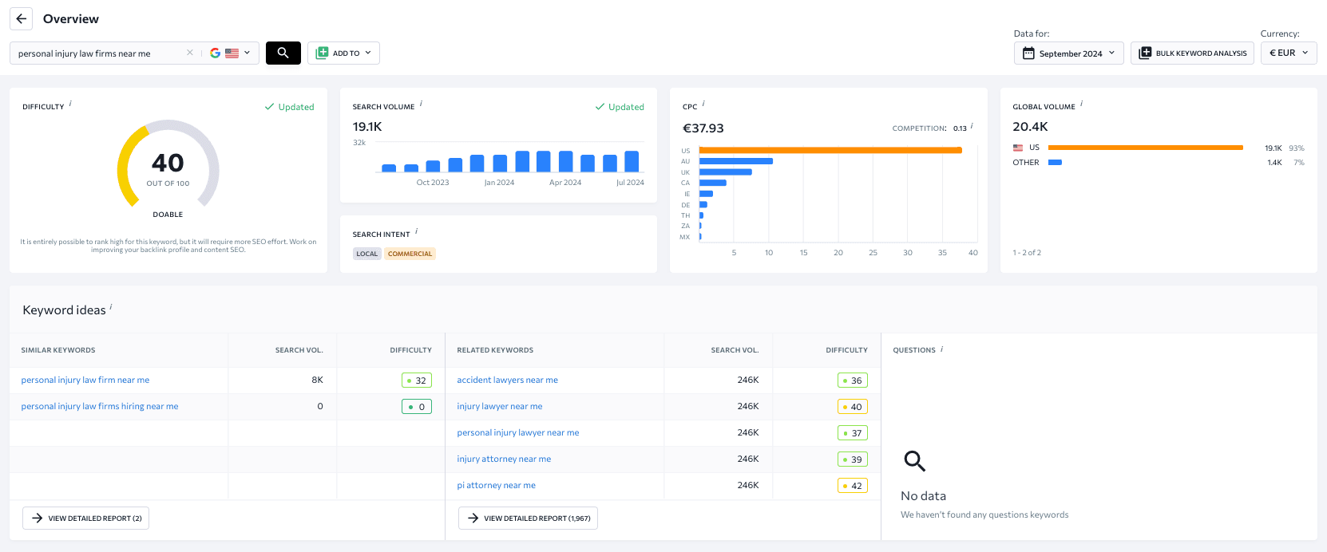Expand the Add To dropdown

pyautogui.click(x=343, y=53)
